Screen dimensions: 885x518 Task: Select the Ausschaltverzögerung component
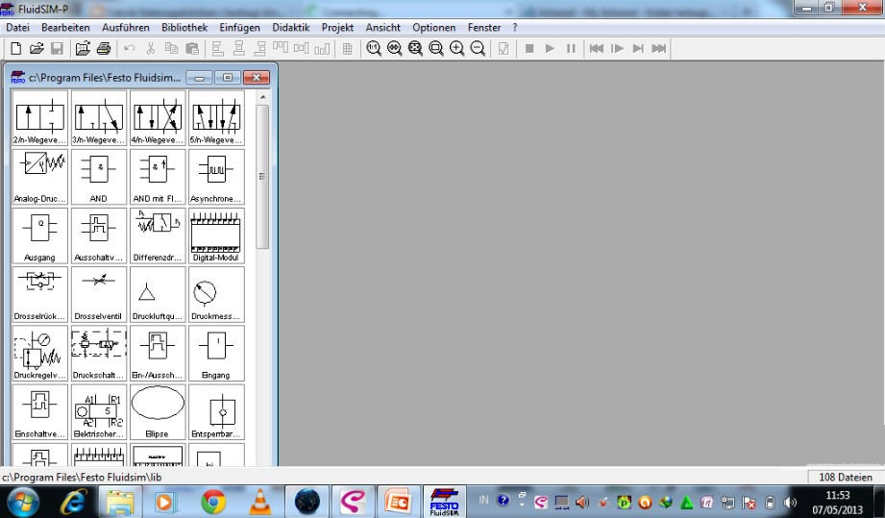(99, 235)
